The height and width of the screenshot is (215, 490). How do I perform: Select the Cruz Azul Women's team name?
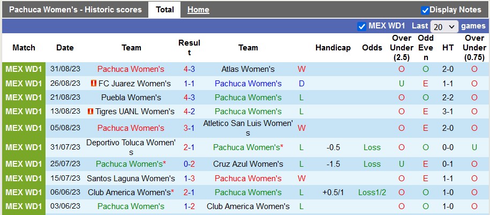pyautogui.click(x=248, y=164)
